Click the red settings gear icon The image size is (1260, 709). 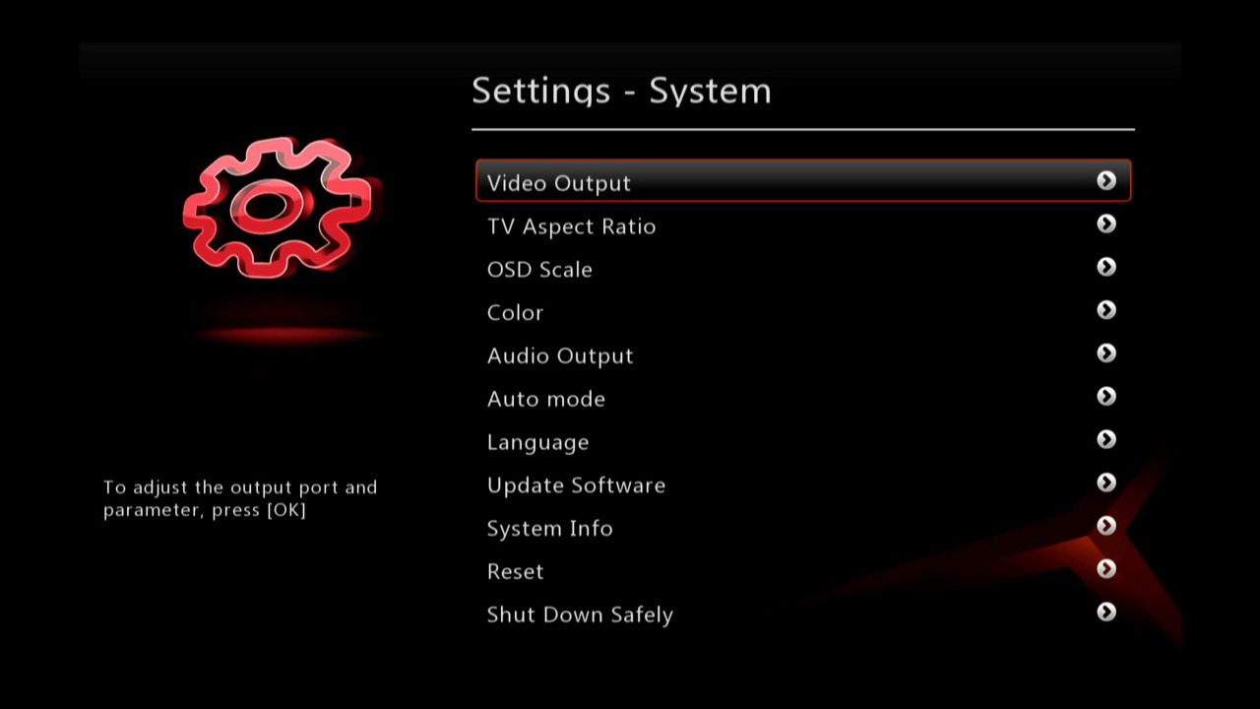(x=279, y=206)
